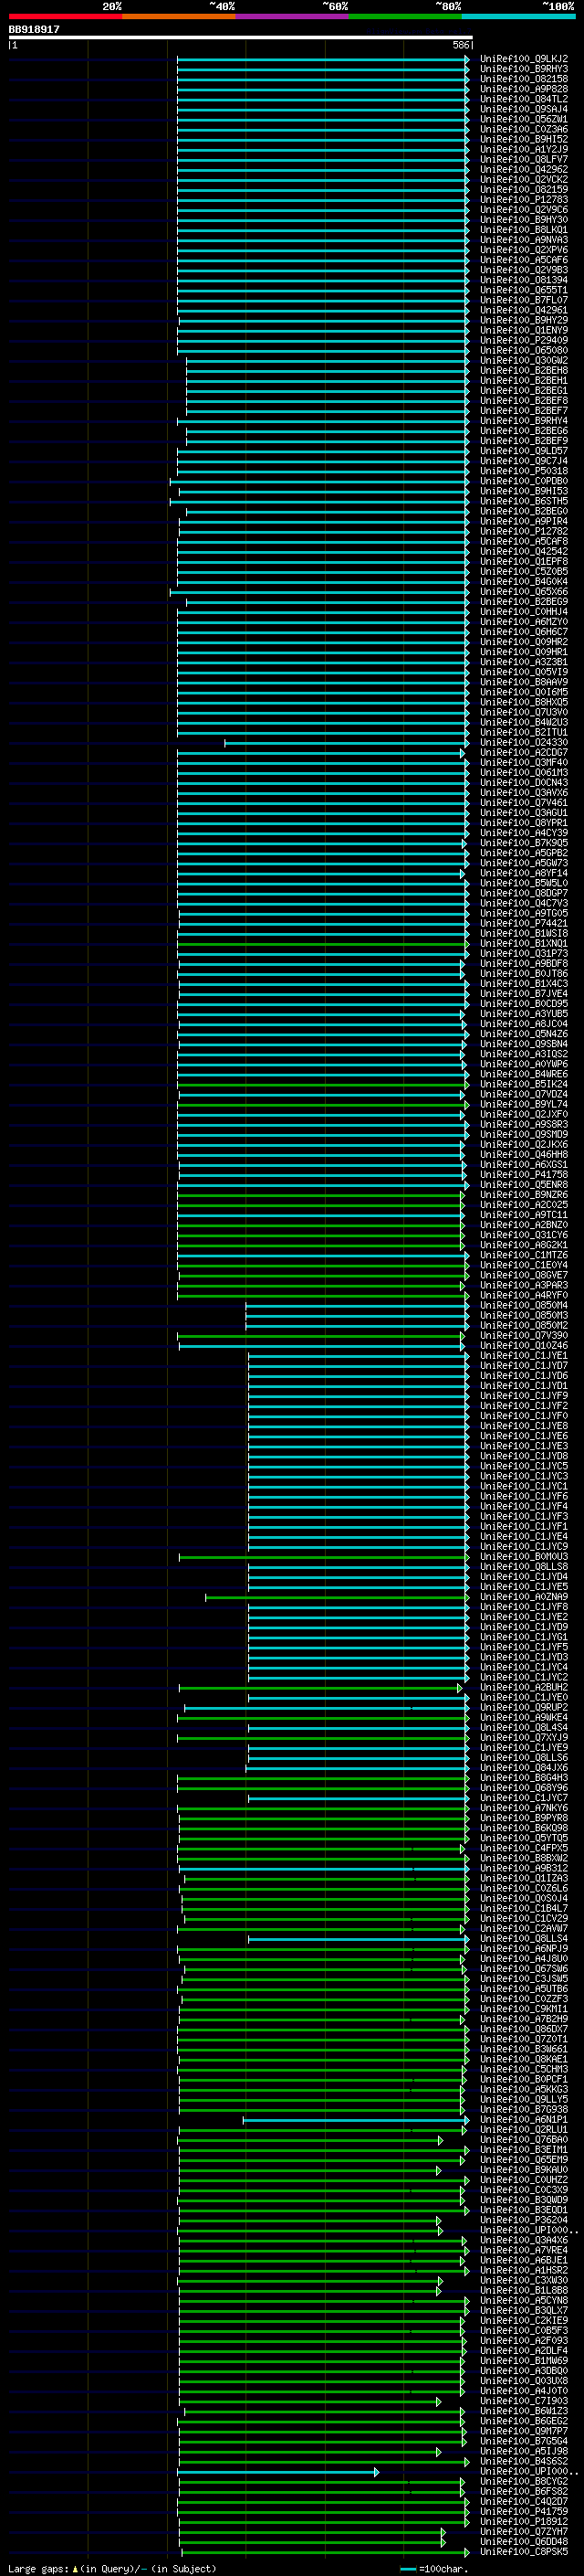Click UniRef100_P36204 label

coord(523,2220)
